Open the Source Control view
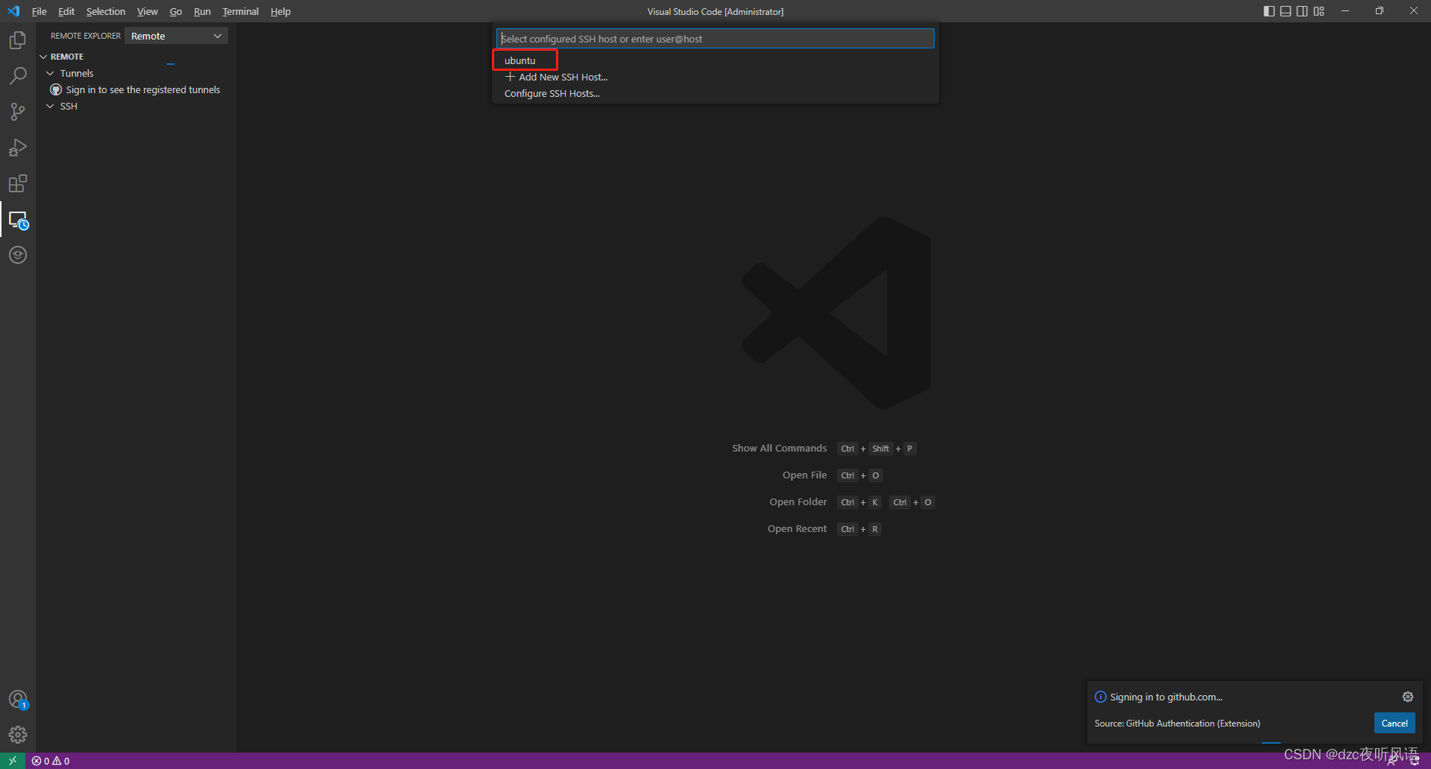The height and width of the screenshot is (769, 1431). pos(17,111)
